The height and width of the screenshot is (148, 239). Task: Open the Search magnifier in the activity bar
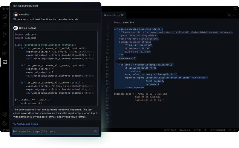(x=5, y=25)
